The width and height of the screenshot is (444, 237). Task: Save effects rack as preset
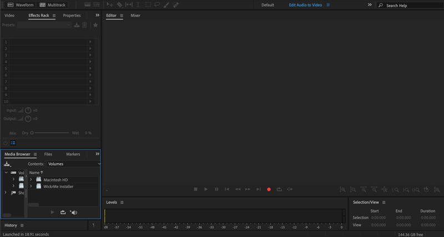click(x=77, y=25)
